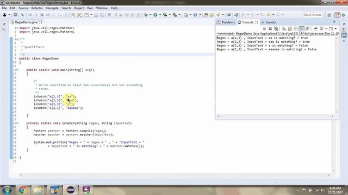The width and height of the screenshot is (348, 195).
Task: Click the yellow Back navigation arrow
Action: coord(269,15)
